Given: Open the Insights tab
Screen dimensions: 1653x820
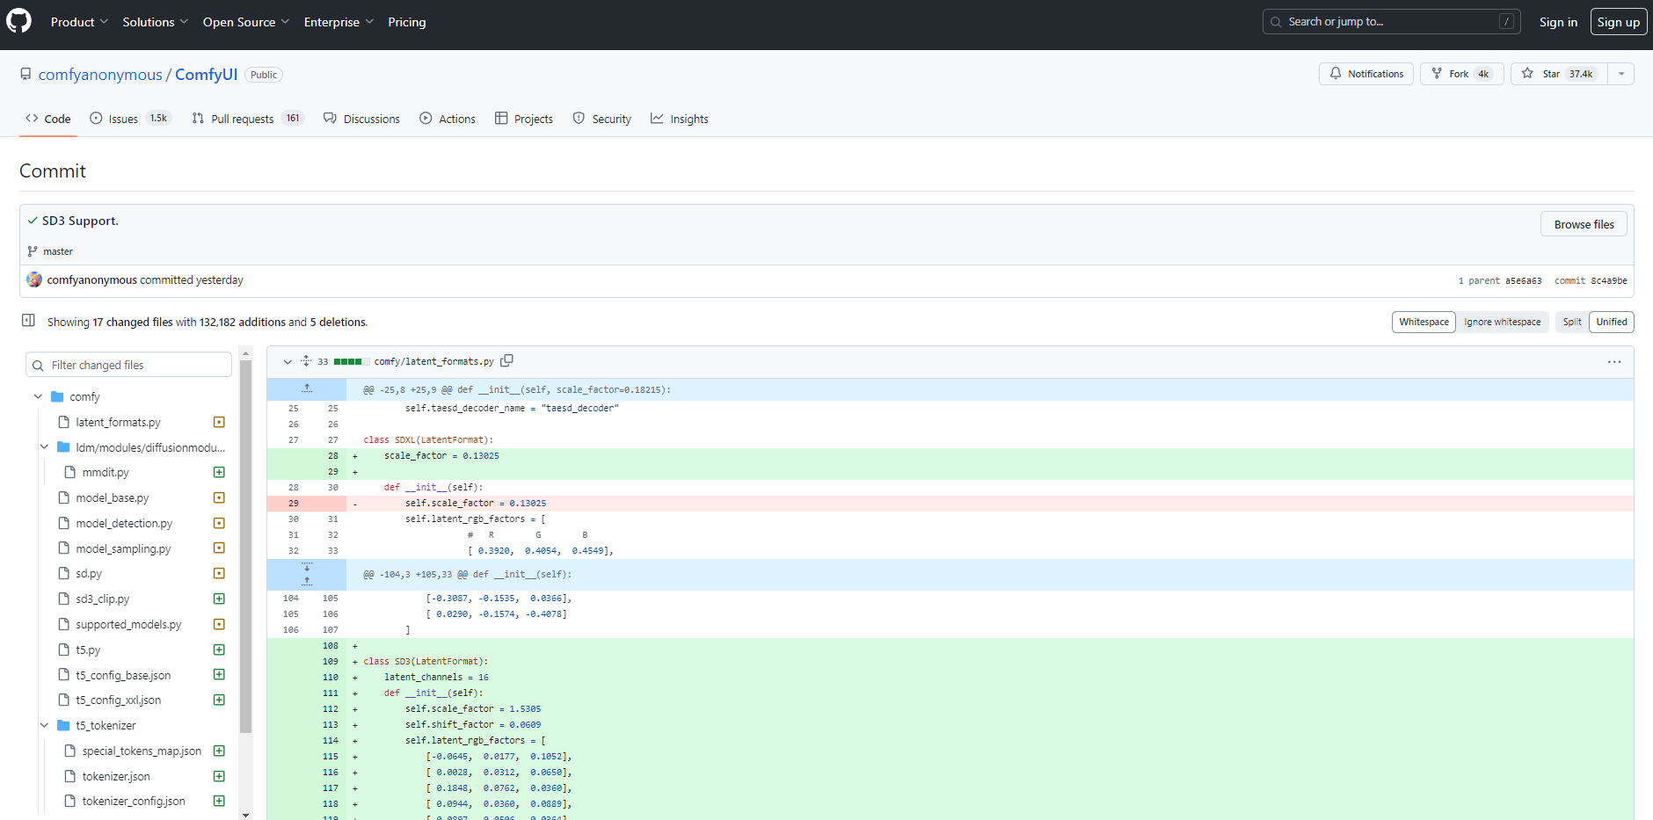Looking at the screenshot, I should pos(680,119).
